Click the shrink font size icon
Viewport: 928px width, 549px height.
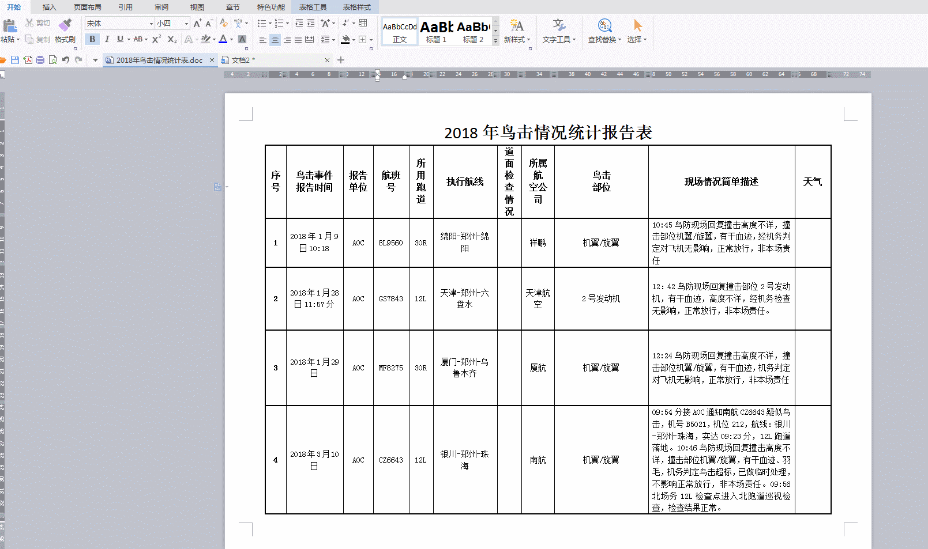click(209, 23)
